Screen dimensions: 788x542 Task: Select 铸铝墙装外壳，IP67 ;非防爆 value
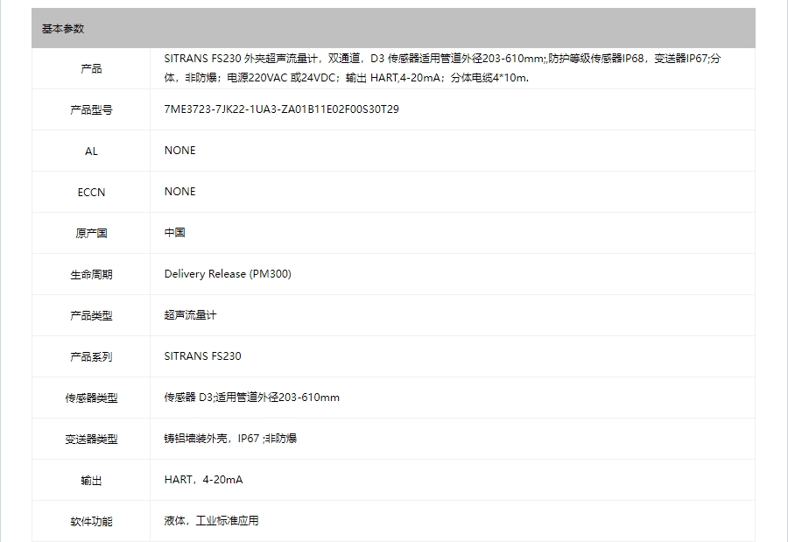[x=230, y=439]
